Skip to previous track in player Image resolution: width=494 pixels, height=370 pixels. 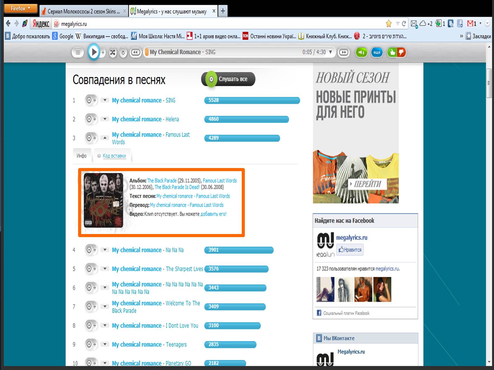click(x=136, y=52)
